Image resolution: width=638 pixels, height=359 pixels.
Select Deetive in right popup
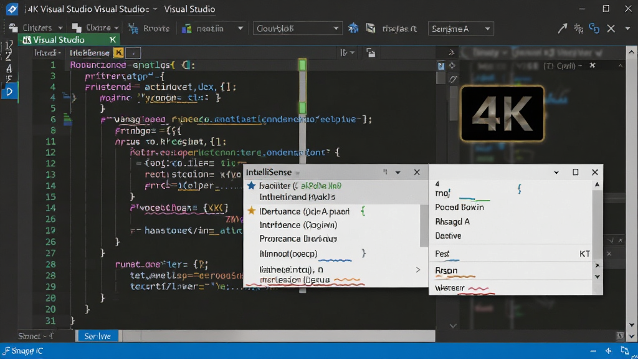(x=448, y=236)
